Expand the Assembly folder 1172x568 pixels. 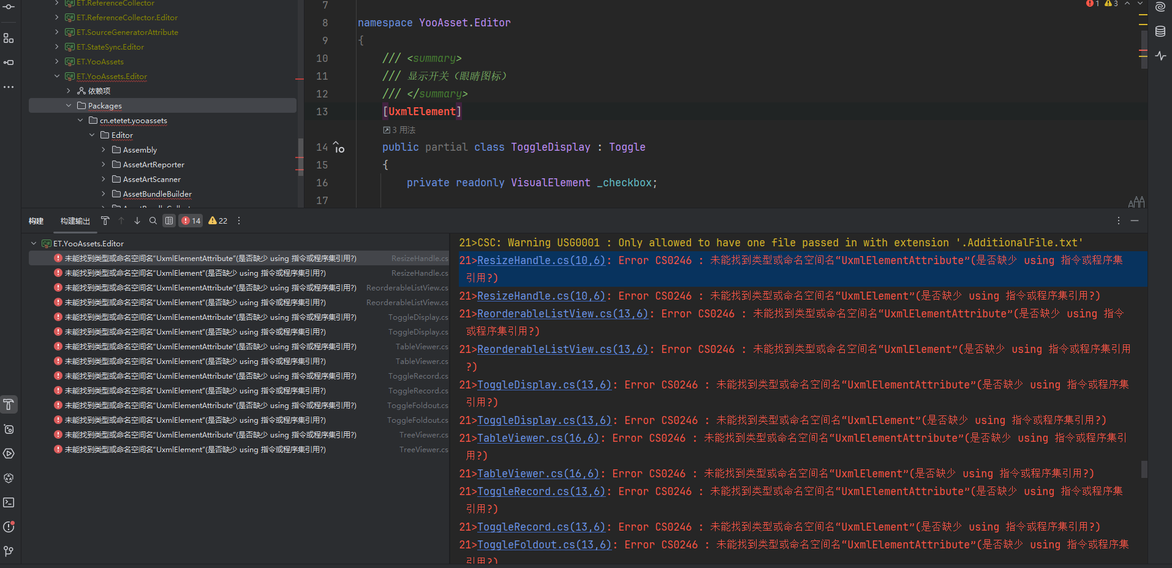(x=104, y=150)
